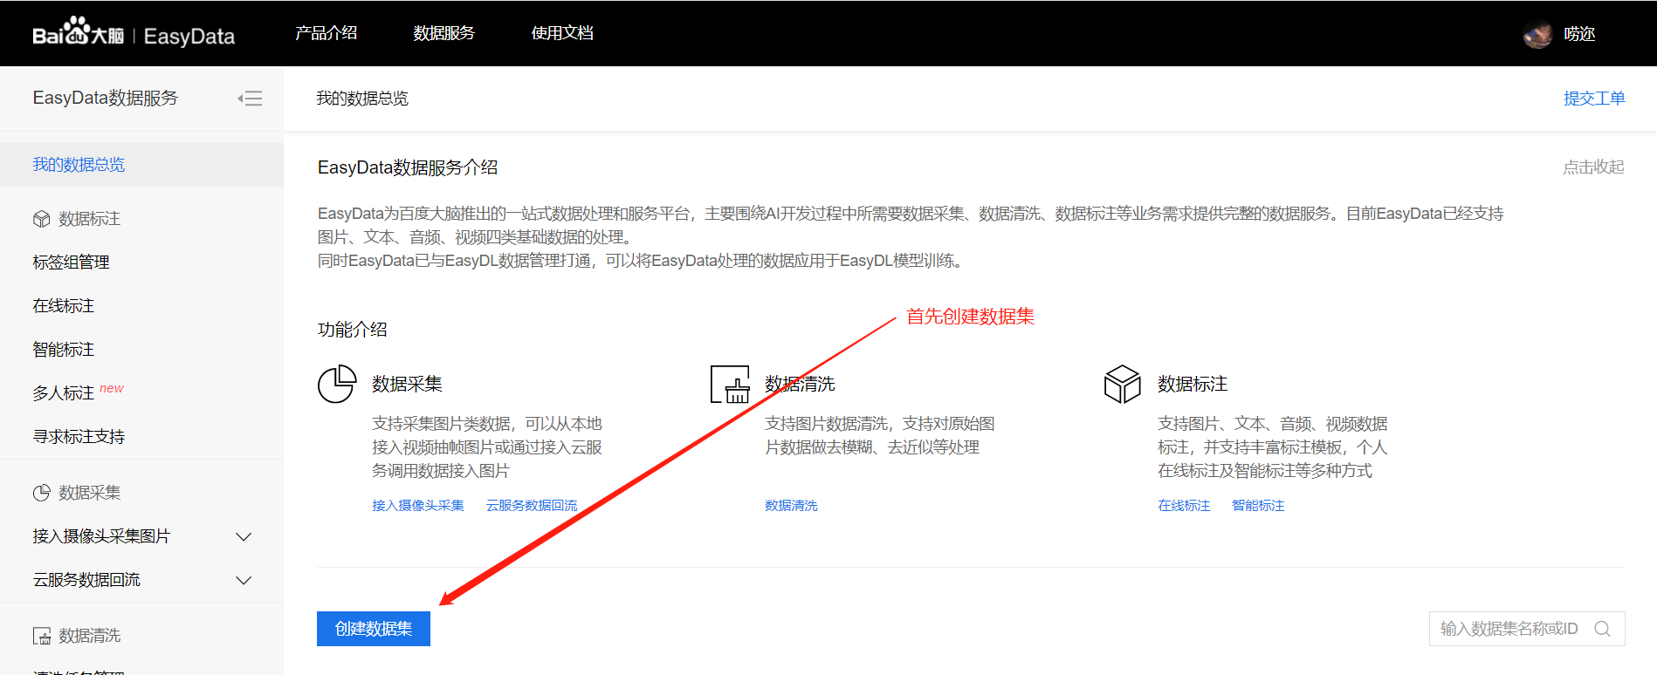Open the 使用文档 menu

562,33
